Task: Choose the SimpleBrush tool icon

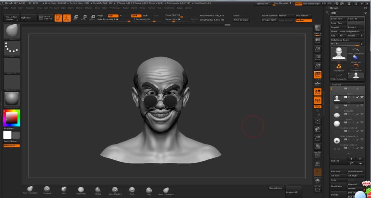Action: [x=339, y=67]
